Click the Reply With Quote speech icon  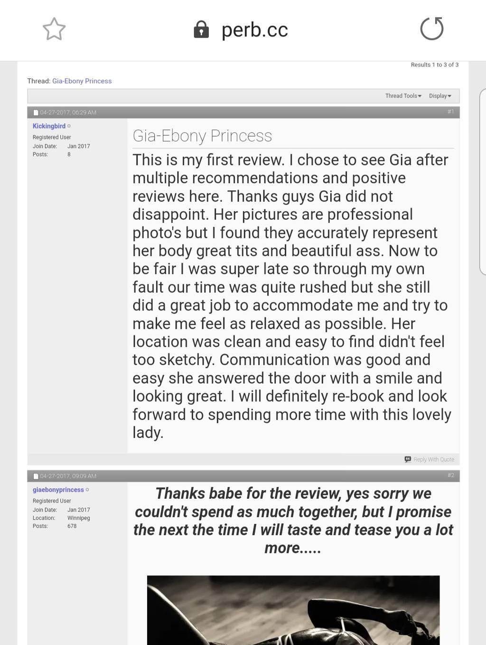click(408, 459)
